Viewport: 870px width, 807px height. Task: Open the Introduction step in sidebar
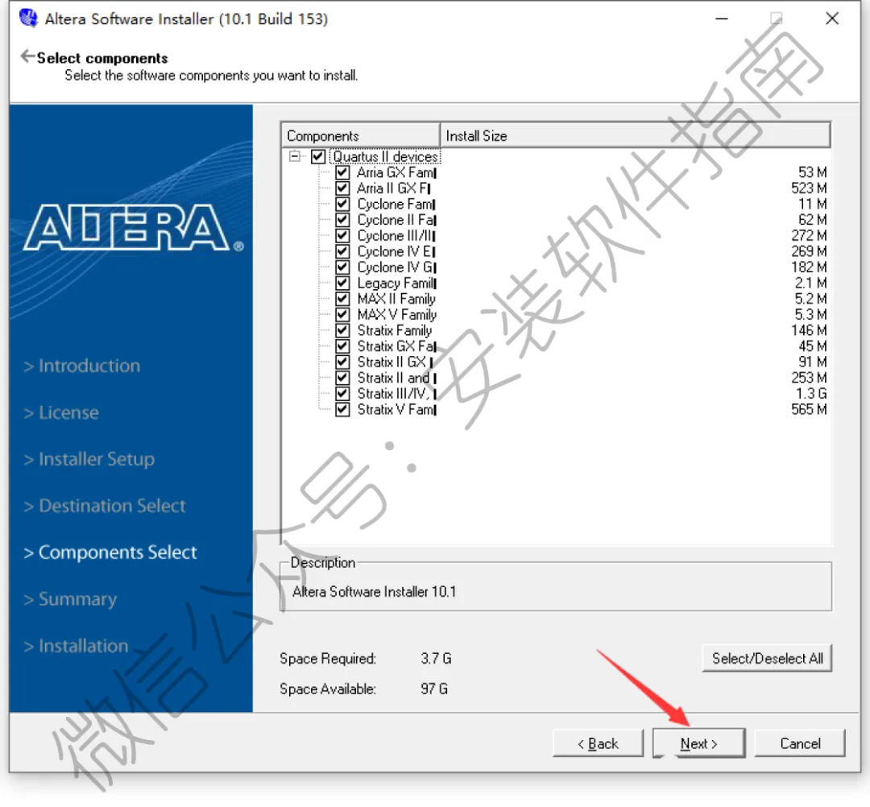[x=82, y=366]
